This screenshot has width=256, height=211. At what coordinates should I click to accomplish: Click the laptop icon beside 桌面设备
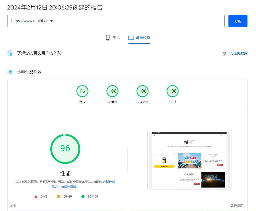(x=131, y=38)
